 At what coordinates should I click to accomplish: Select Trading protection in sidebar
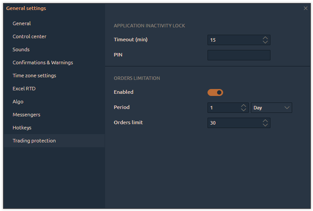(34, 141)
